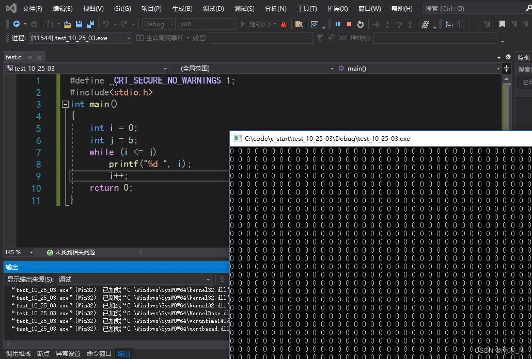Viewport: 532px width, 359px height.
Task: Click the Visual Studio logo
Action: point(11,8)
